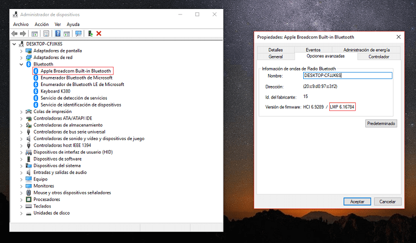The width and height of the screenshot is (416, 243).
Task: Click the Bluetooth icon beside Keyboard K380
Action: tap(36, 91)
